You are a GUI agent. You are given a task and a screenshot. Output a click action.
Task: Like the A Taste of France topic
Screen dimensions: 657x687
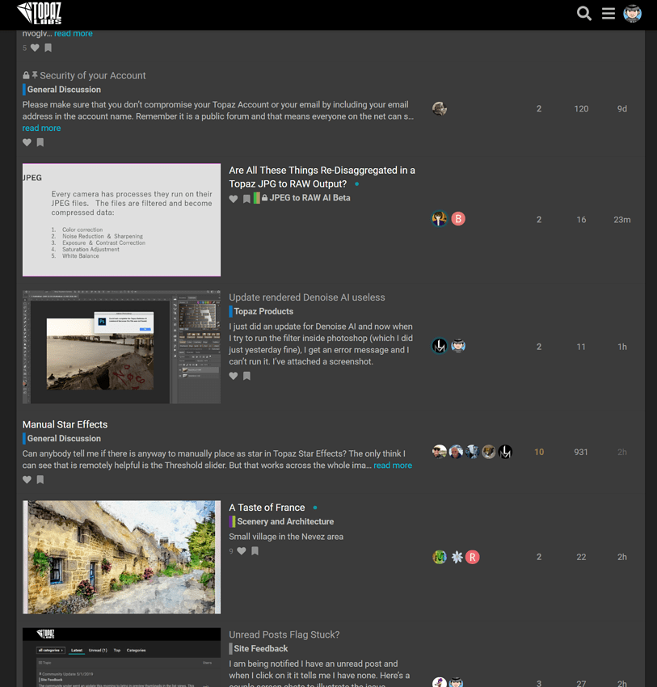point(241,551)
